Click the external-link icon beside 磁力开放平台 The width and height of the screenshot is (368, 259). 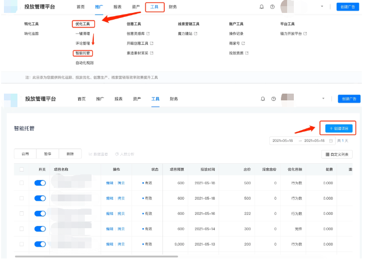[305, 34]
